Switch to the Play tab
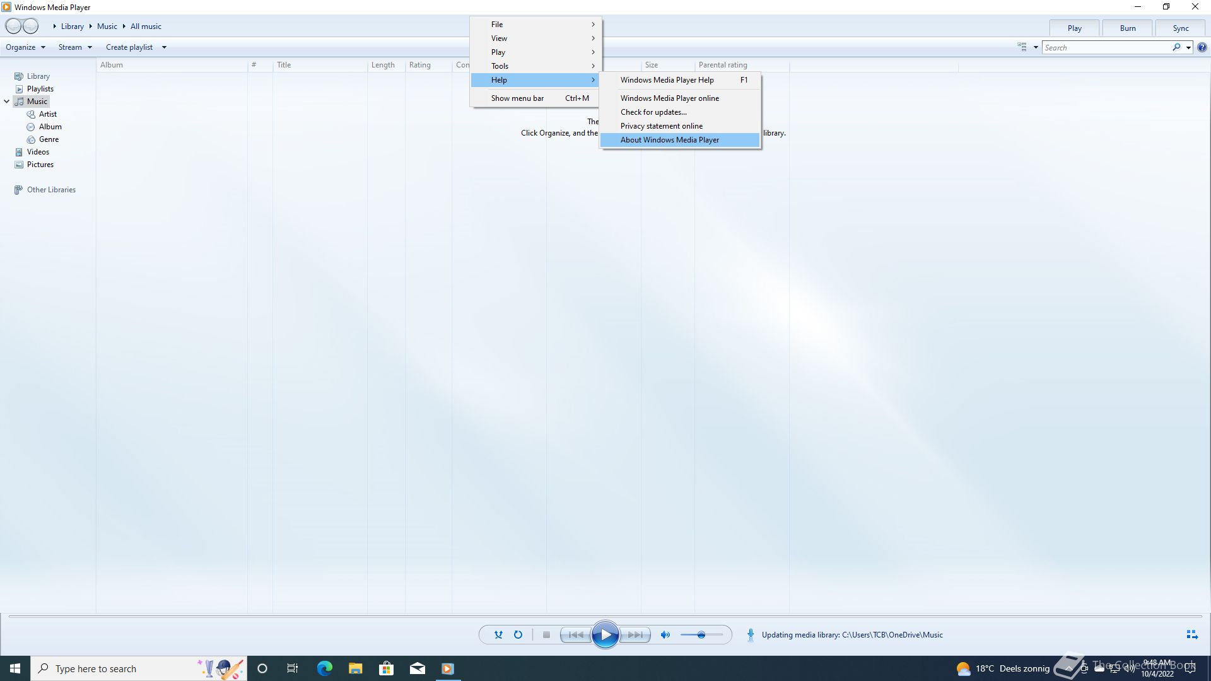Image resolution: width=1211 pixels, height=681 pixels. click(1074, 28)
